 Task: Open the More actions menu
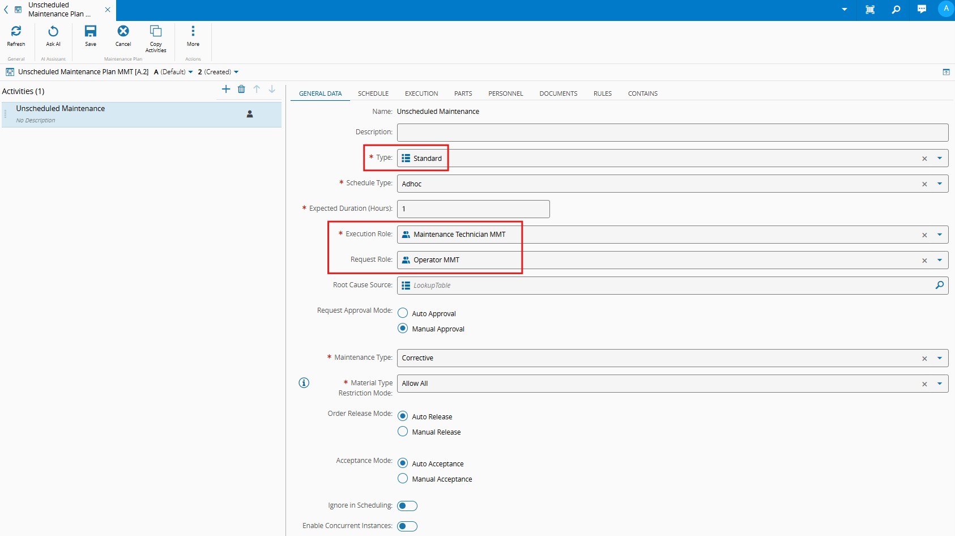click(x=193, y=31)
